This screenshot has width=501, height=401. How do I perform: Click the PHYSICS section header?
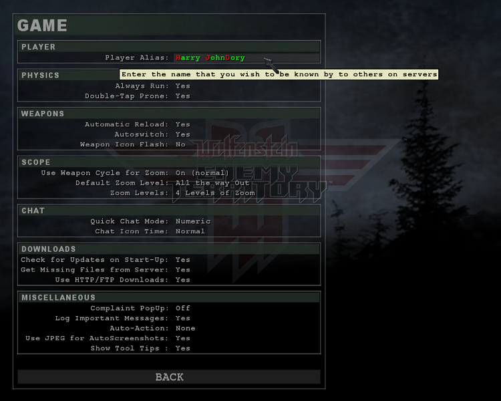coord(40,75)
